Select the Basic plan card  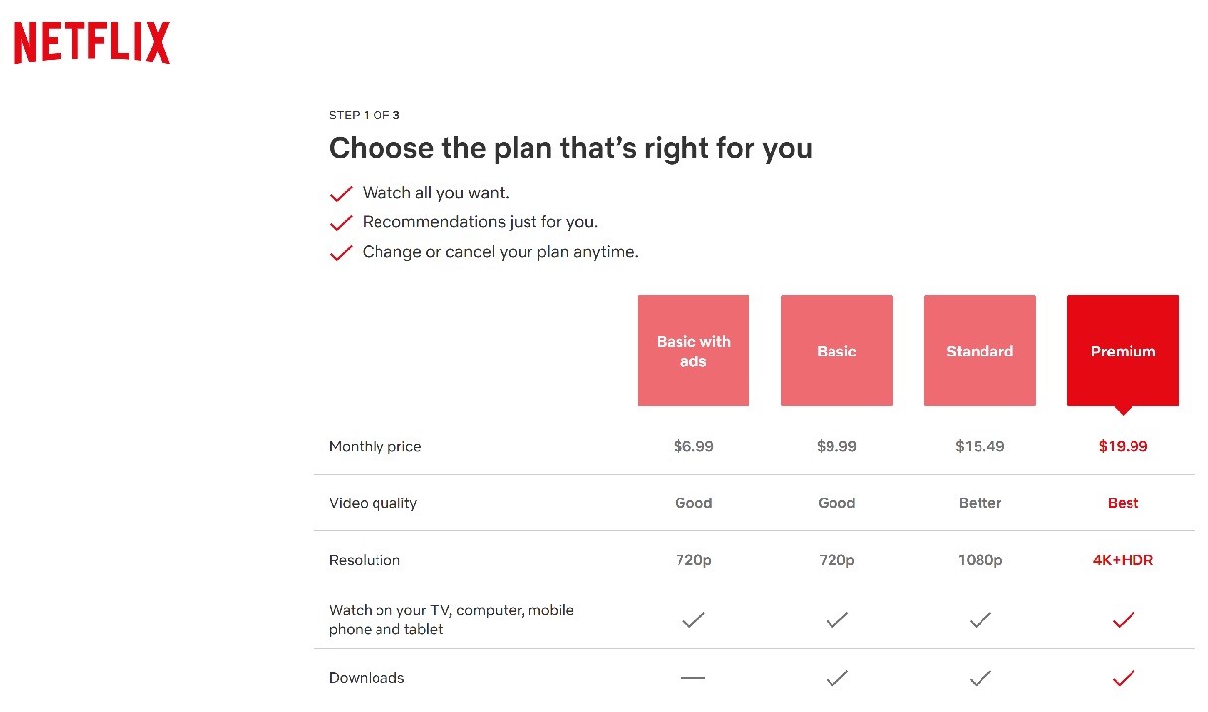coord(836,351)
